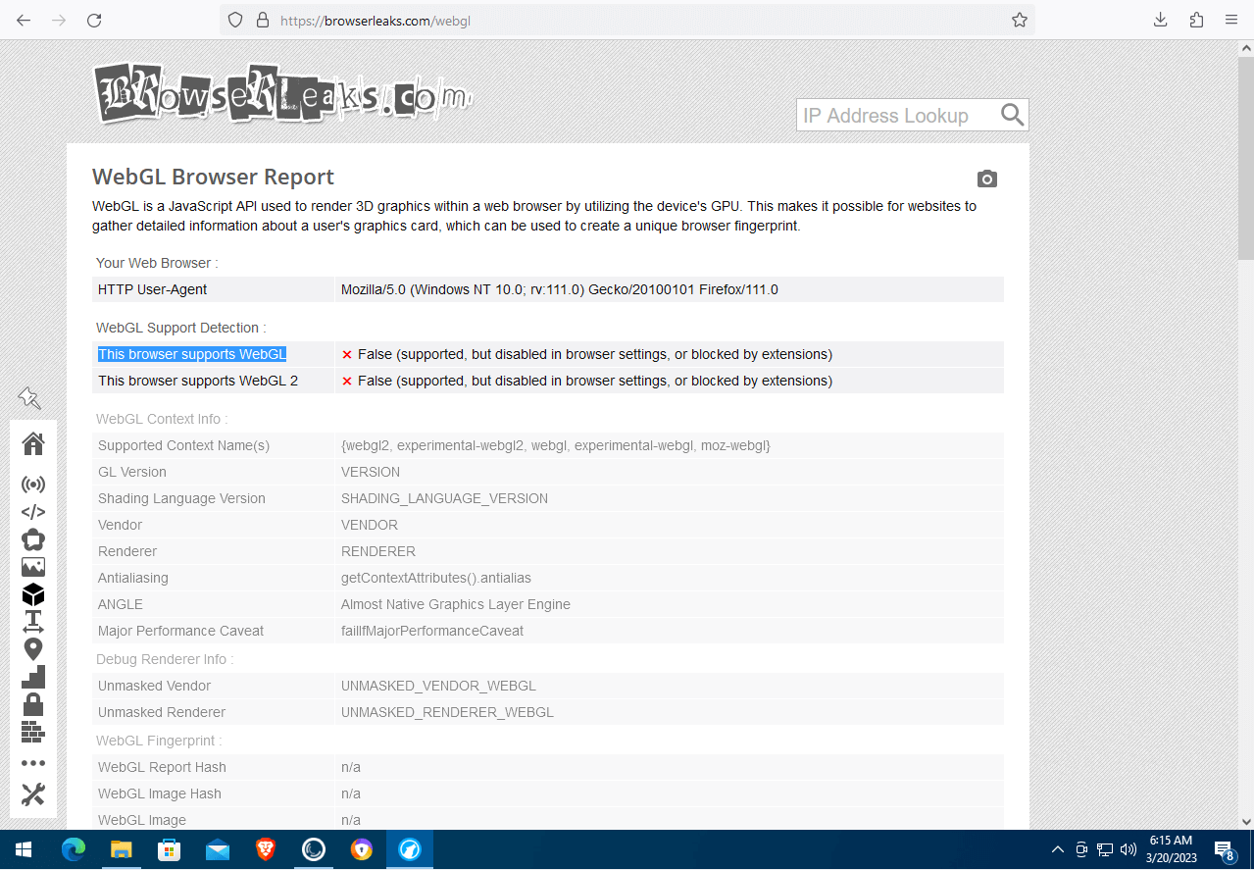
Task: Click the black cube sidebar icon
Action: coord(33,594)
